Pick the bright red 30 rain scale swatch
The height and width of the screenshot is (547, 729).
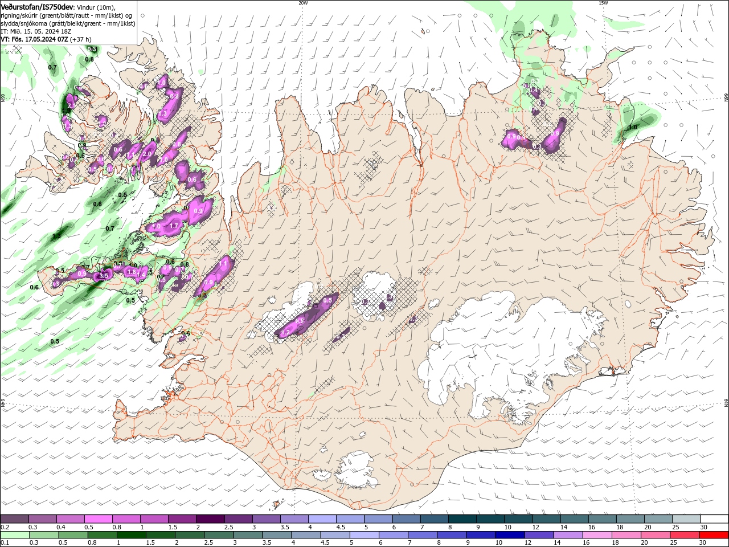click(714, 534)
